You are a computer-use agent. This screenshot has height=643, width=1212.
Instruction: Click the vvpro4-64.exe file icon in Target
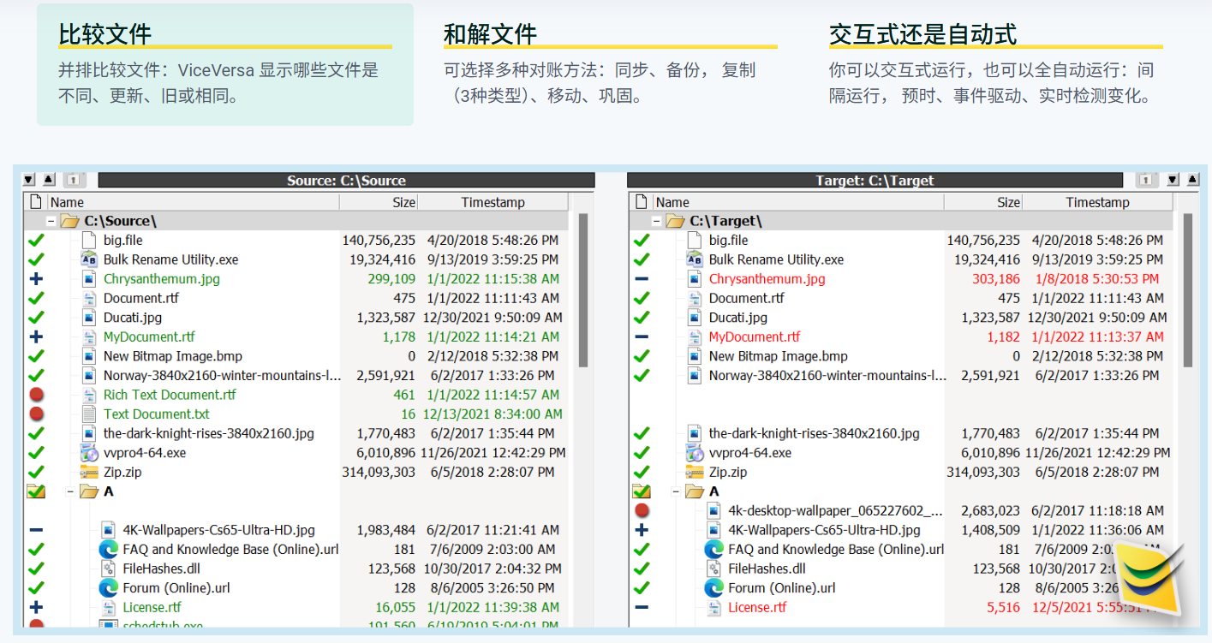click(x=696, y=453)
